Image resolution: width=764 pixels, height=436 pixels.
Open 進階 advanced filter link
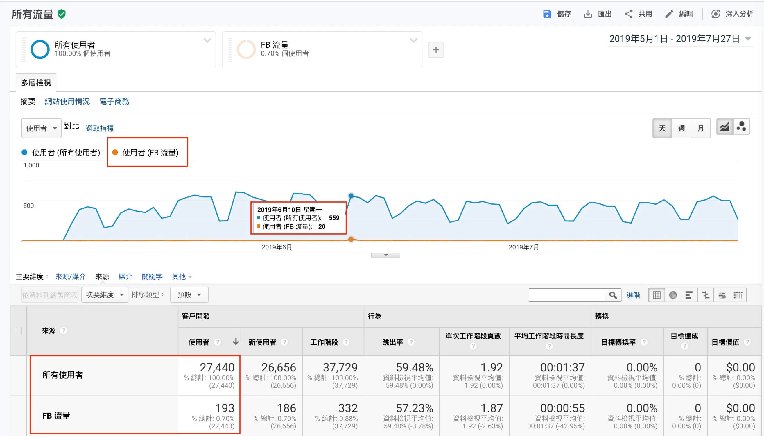click(633, 295)
